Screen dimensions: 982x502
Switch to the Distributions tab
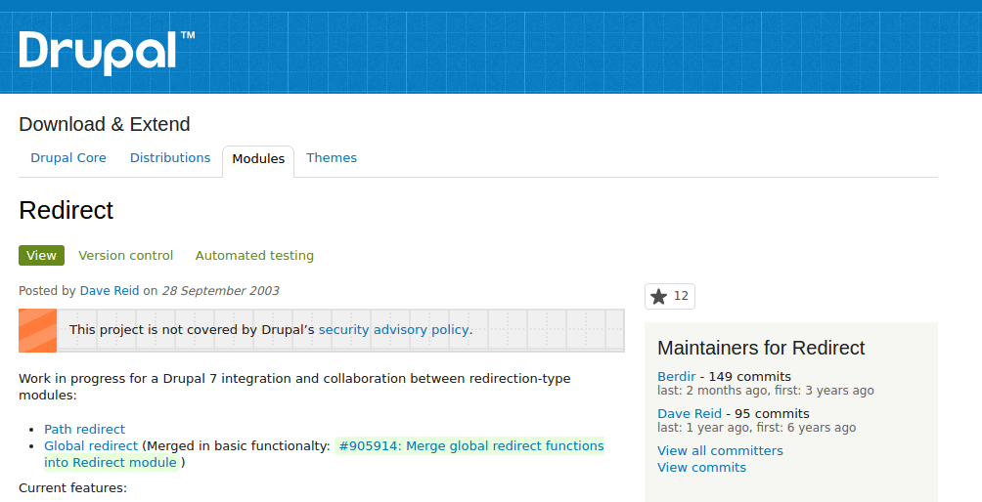pos(170,158)
